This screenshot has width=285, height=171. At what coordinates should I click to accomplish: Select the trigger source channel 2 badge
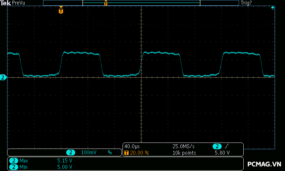pyautogui.click(x=217, y=146)
